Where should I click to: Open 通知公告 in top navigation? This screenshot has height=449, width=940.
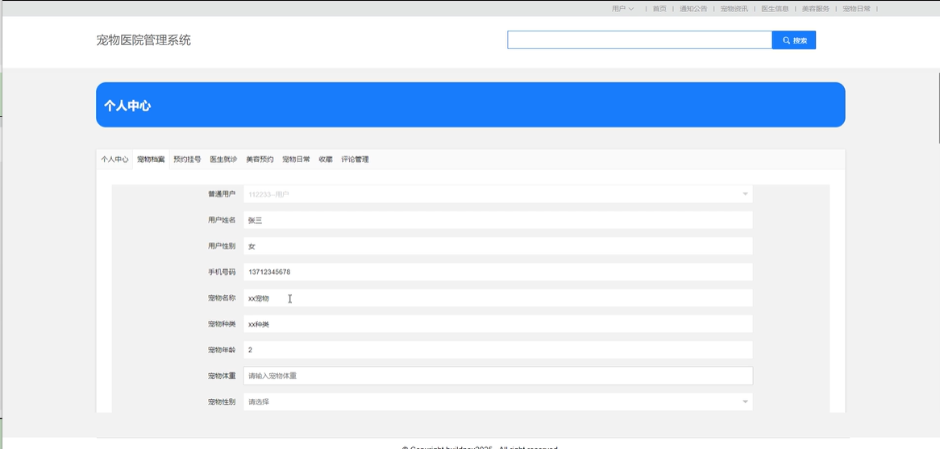click(693, 9)
